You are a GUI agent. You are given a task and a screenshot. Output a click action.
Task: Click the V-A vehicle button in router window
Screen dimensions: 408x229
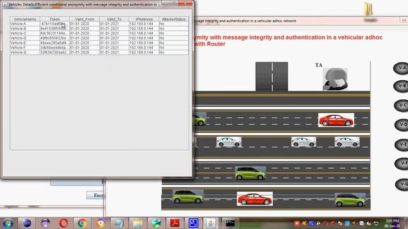pyautogui.click(x=402, y=69)
